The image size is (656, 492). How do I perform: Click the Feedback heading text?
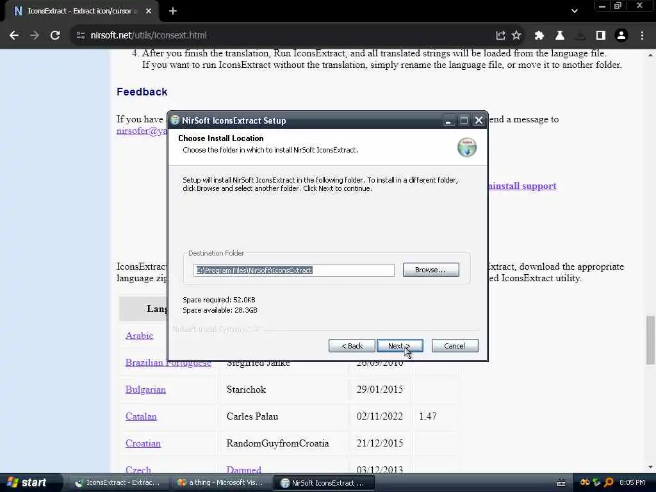click(142, 92)
